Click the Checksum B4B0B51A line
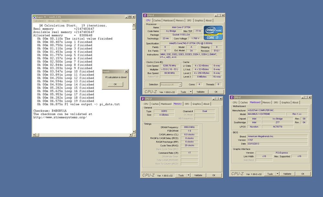 50,111
